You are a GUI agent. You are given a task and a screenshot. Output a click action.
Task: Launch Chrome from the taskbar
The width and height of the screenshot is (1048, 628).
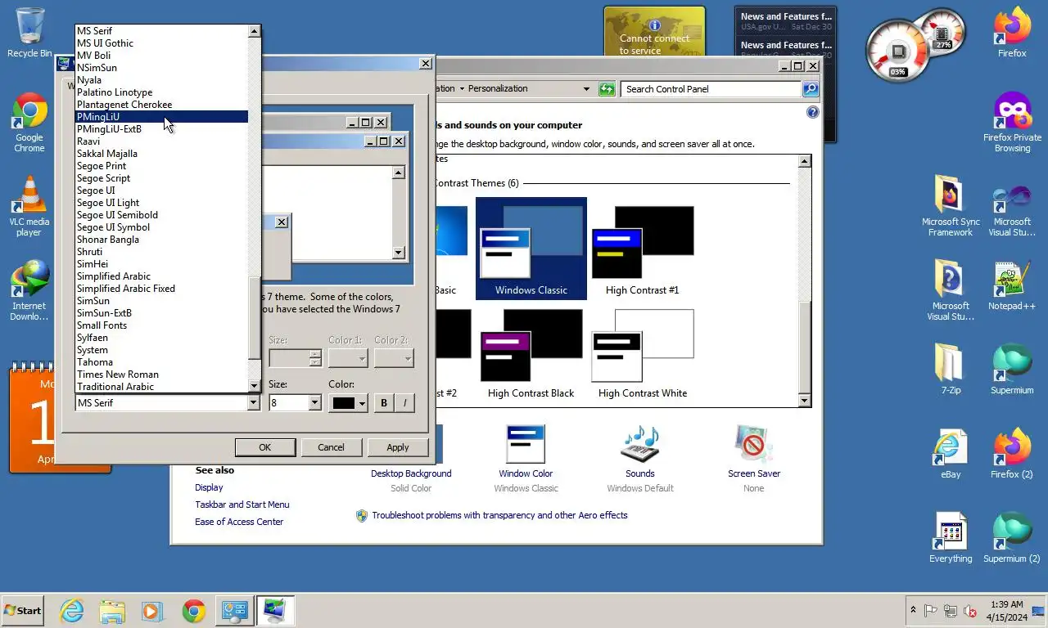pos(194,611)
